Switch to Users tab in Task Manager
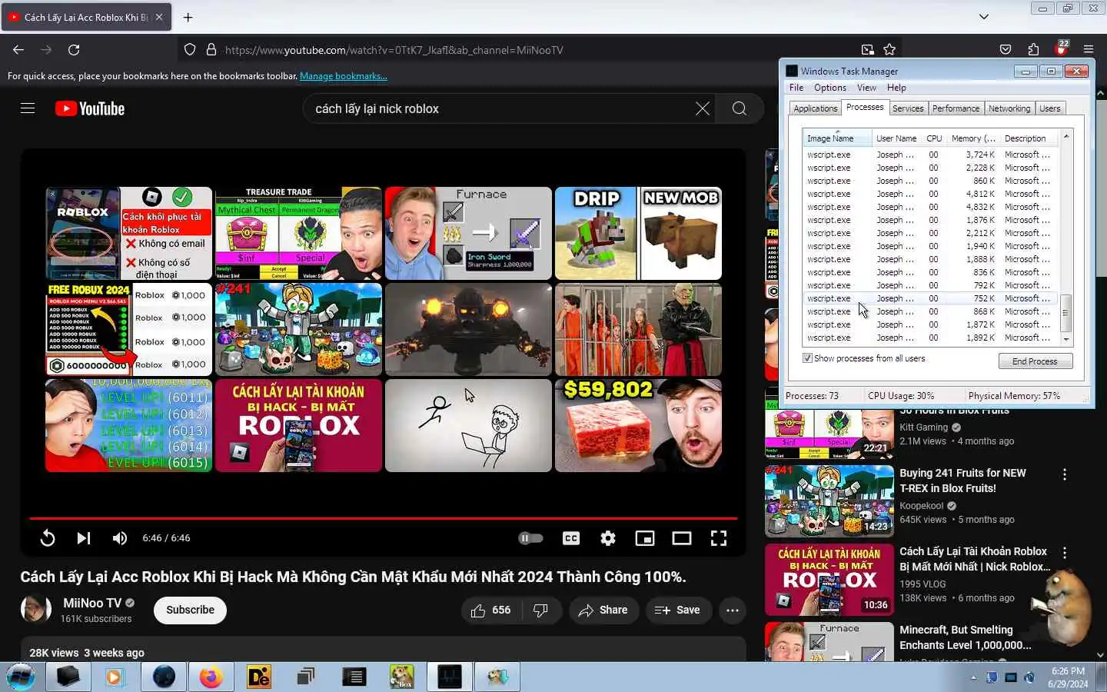This screenshot has width=1107, height=692. [1049, 108]
